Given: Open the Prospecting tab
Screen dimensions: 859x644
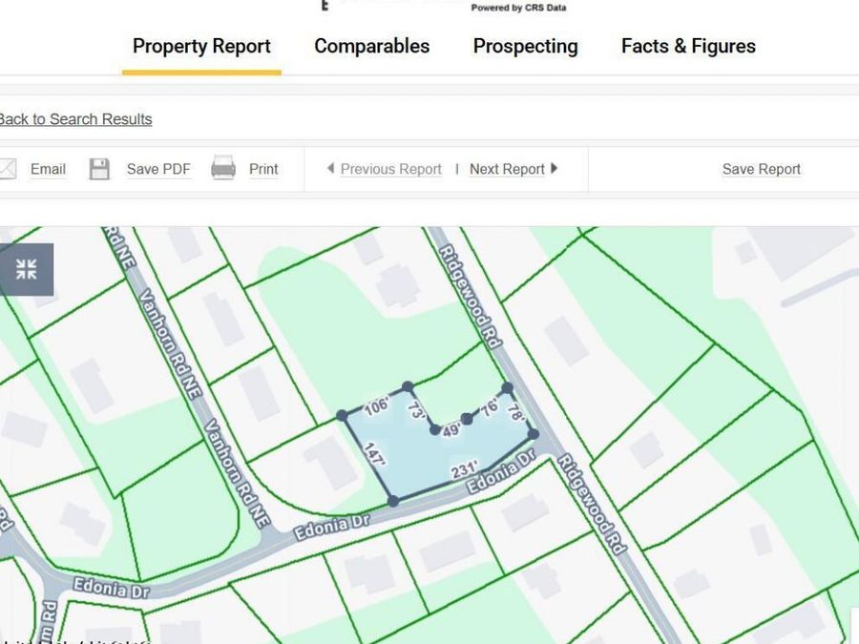Looking at the screenshot, I should tap(525, 46).
